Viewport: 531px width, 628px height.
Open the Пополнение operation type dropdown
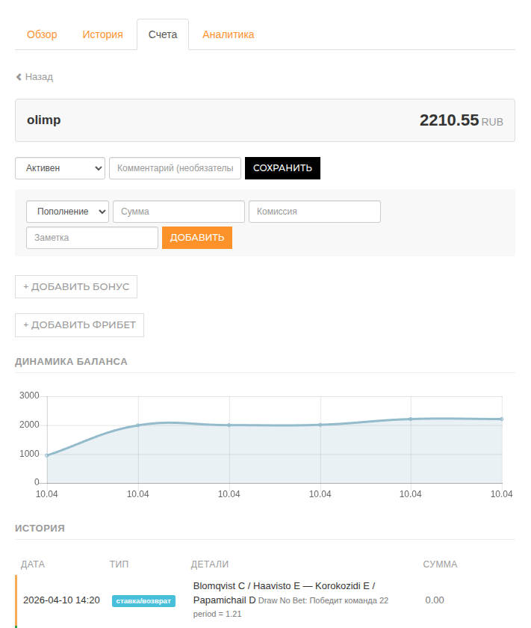pyautogui.click(x=68, y=212)
